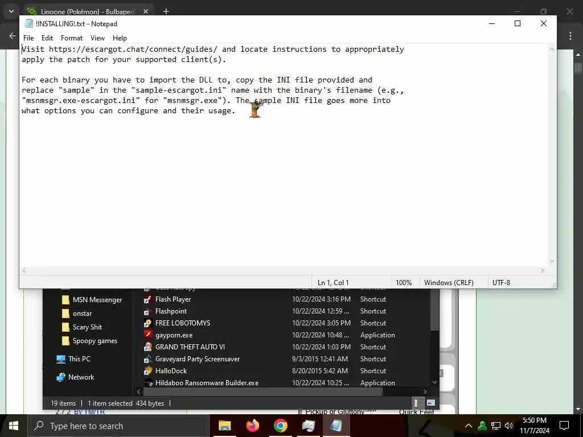Image resolution: width=583 pixels, height=437 pixels.
Task: Open the notification center icon
Action: pyautogui.click(x=564, y=426)
